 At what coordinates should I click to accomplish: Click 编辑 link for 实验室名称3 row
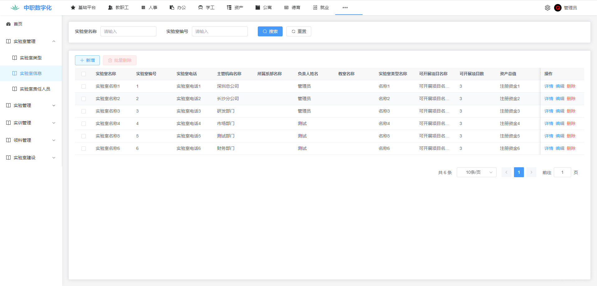[x=560, y=111]
